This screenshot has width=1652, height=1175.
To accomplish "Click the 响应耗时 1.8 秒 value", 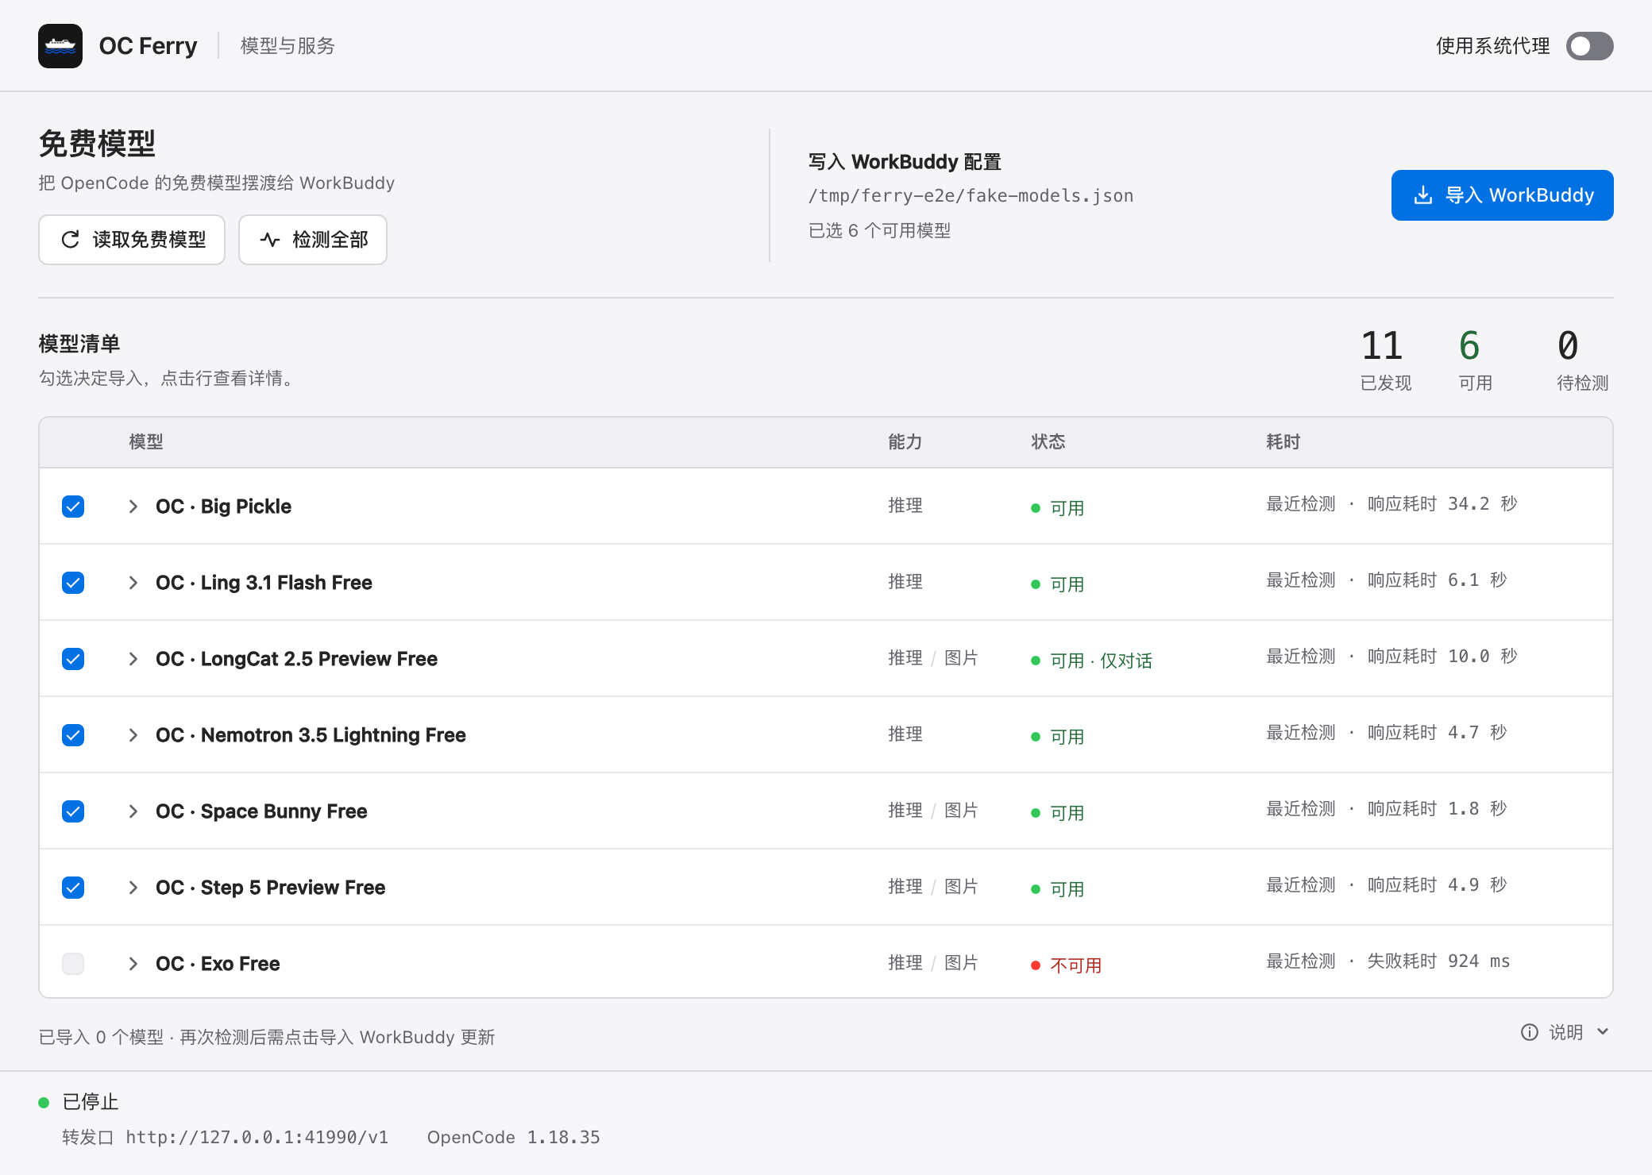I will point(1437,809).
